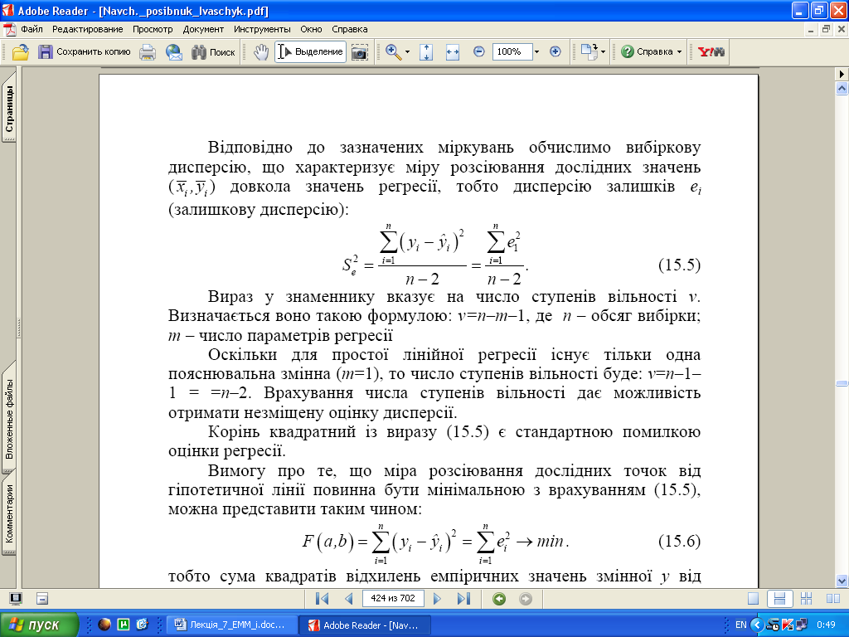849x637 pixels.
Task: Click the page number field 424 из 702
Action: (393, 599)
